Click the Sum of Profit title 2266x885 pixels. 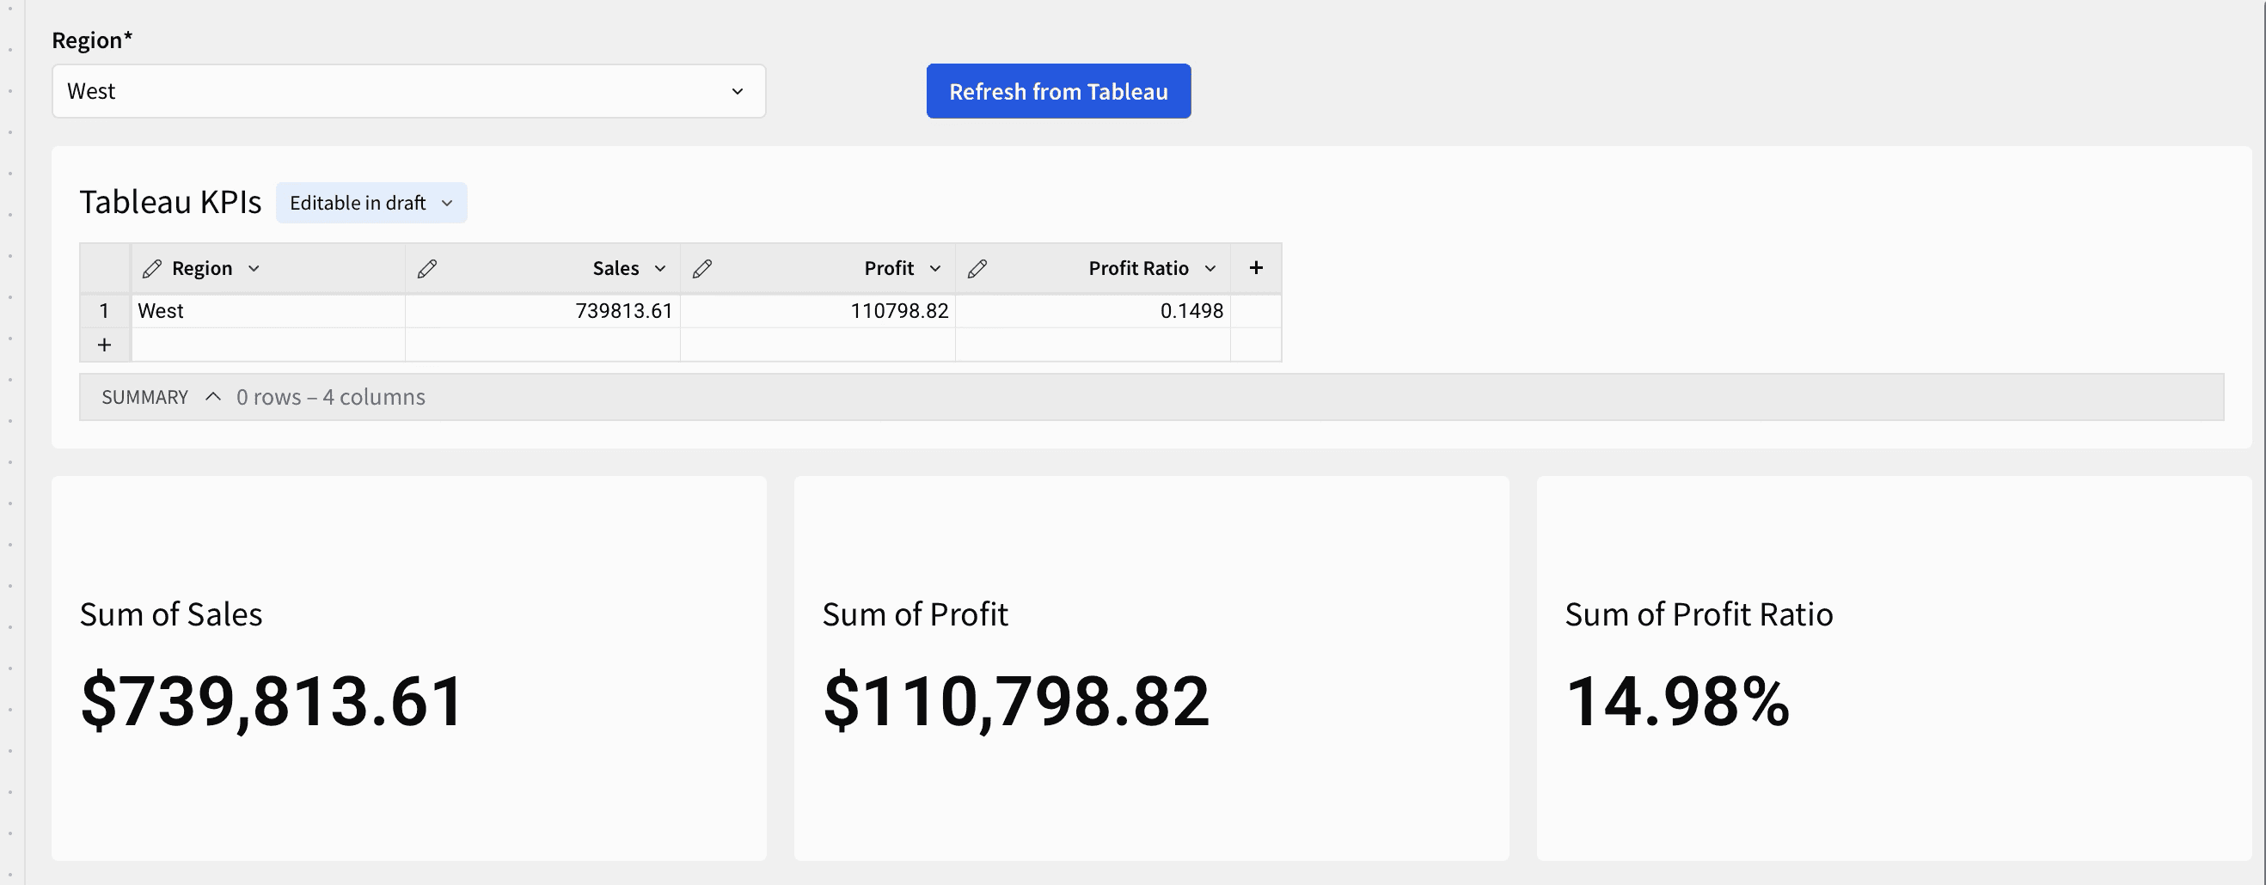915,614
